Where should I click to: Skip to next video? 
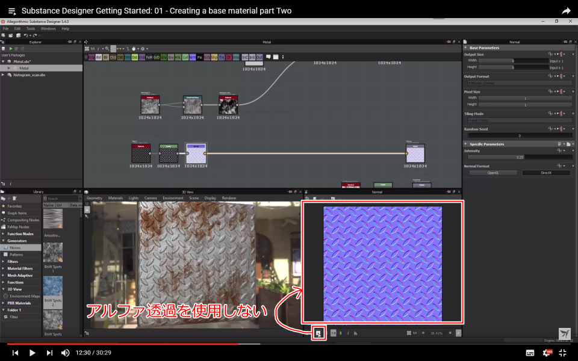pos(49,353)
